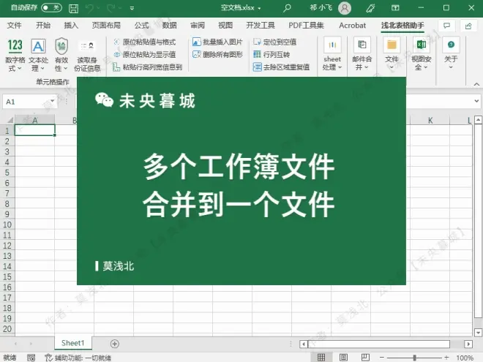Switch to the 开发工具 tab
Viewport: 483px width, 362px height.
[261, 26]
